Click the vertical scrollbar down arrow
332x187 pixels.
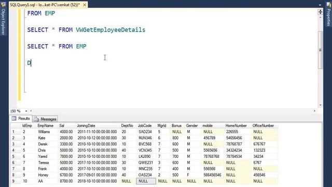[x=321, y=105]
